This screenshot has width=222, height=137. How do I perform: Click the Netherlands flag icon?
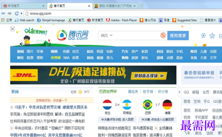pos(107,105)
